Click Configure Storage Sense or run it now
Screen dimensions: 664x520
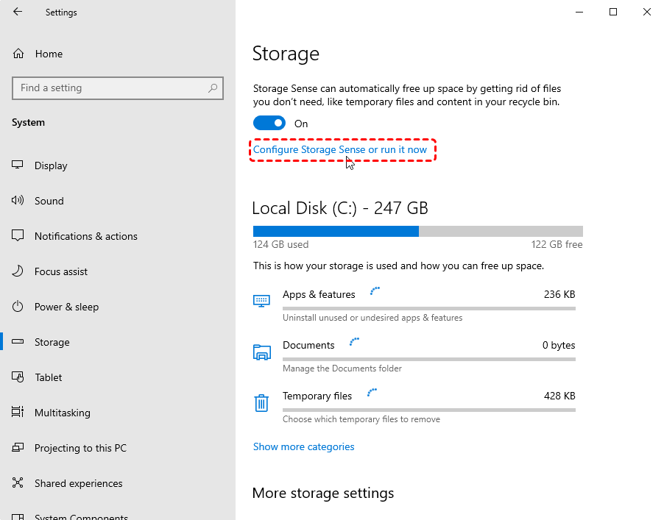pos(339,149)
